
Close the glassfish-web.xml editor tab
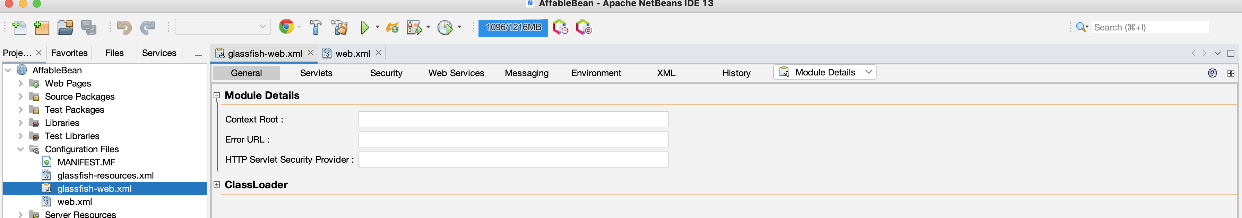tap(311, 53)
